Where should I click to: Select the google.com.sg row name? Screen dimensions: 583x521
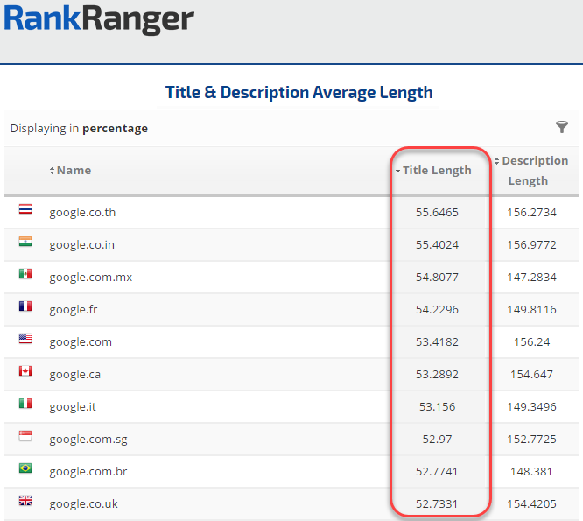tap(88, 439)
